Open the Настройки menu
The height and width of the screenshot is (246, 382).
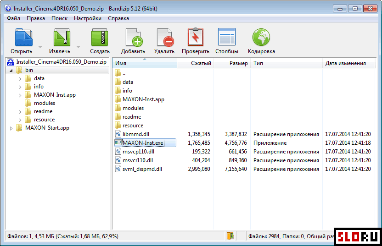point(87,18)
